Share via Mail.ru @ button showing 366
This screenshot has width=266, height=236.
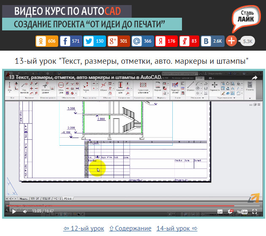[143, 41]
